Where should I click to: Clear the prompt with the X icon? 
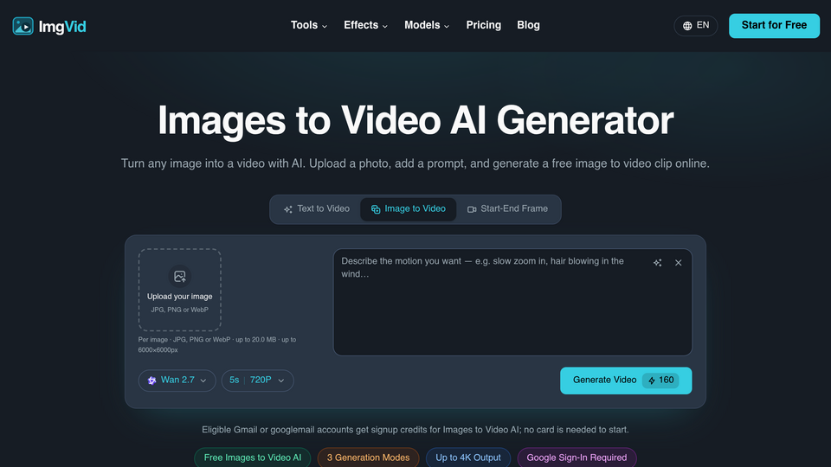tap(679, 263)
